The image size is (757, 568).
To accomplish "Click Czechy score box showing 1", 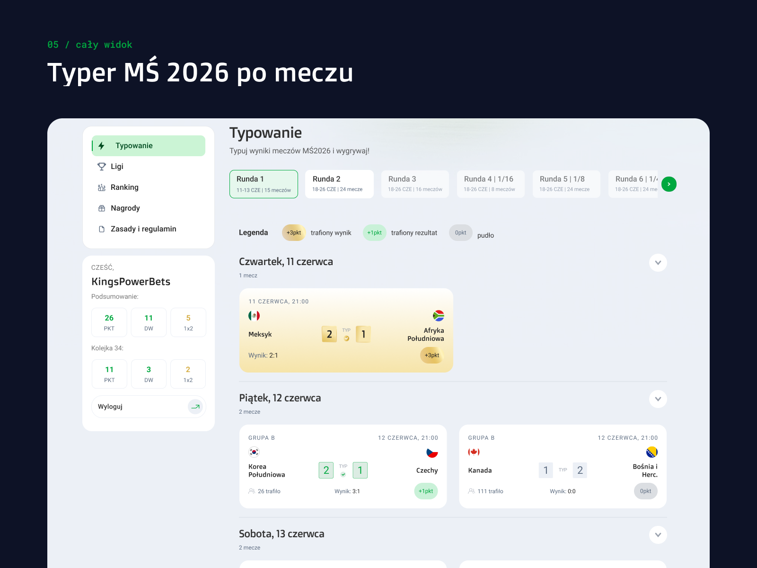I will [360, 470].
